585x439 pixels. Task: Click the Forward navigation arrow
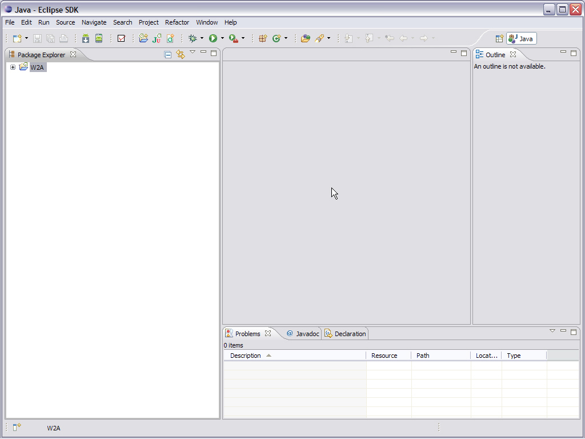pos(424,38)
